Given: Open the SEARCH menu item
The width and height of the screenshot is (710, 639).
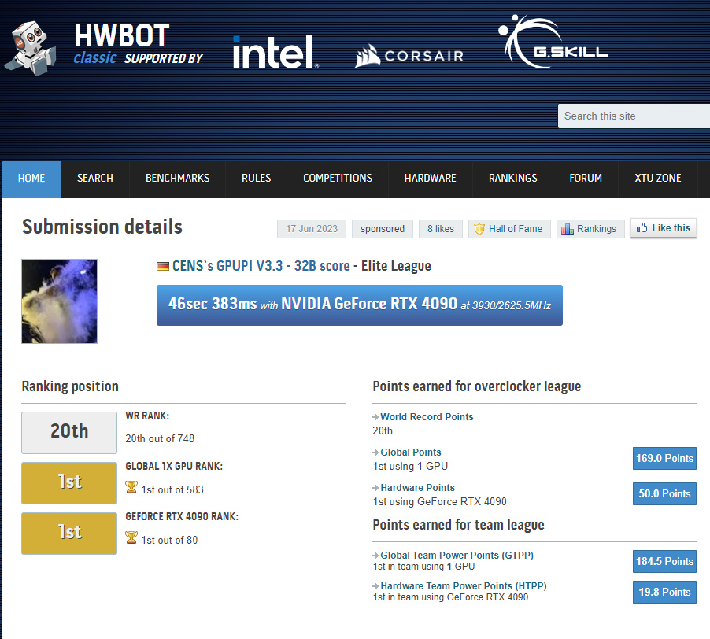Looking at the screenshot, I should [95, 179].
